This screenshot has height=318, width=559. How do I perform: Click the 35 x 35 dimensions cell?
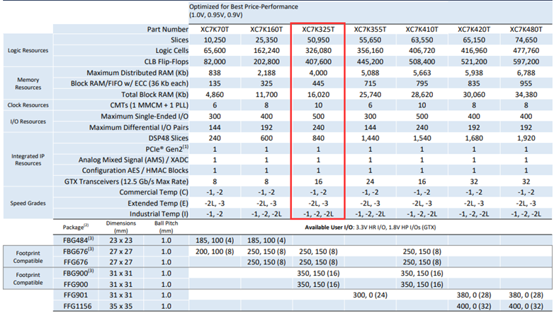(x=121, y=306)
